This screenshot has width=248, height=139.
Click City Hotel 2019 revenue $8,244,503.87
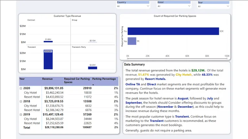pos(55,119)
